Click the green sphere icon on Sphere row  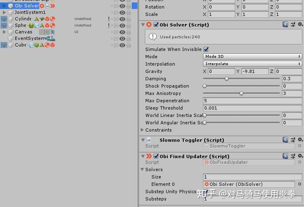[x=31, y=26]
